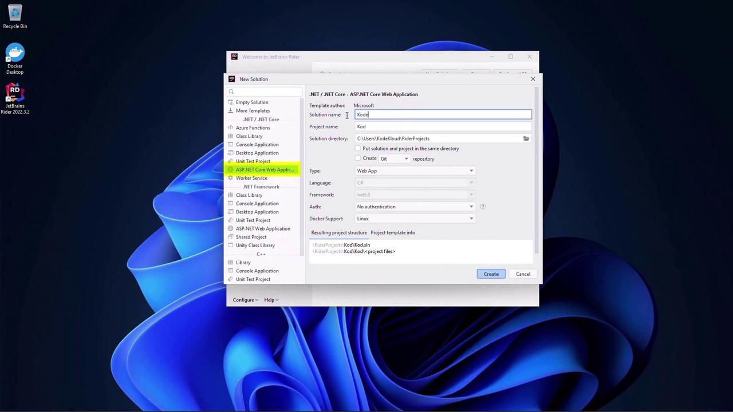Click the '.NET / .NET Core › ASP.NET Core Web Application' heading
Screen dimensions: 733x412
[x=364, y=94]
